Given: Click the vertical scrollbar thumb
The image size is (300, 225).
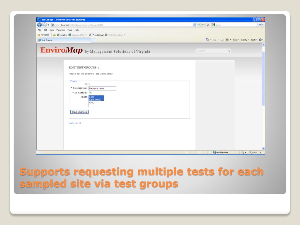Looking at the screenshot, I should [x=263, y=79].
